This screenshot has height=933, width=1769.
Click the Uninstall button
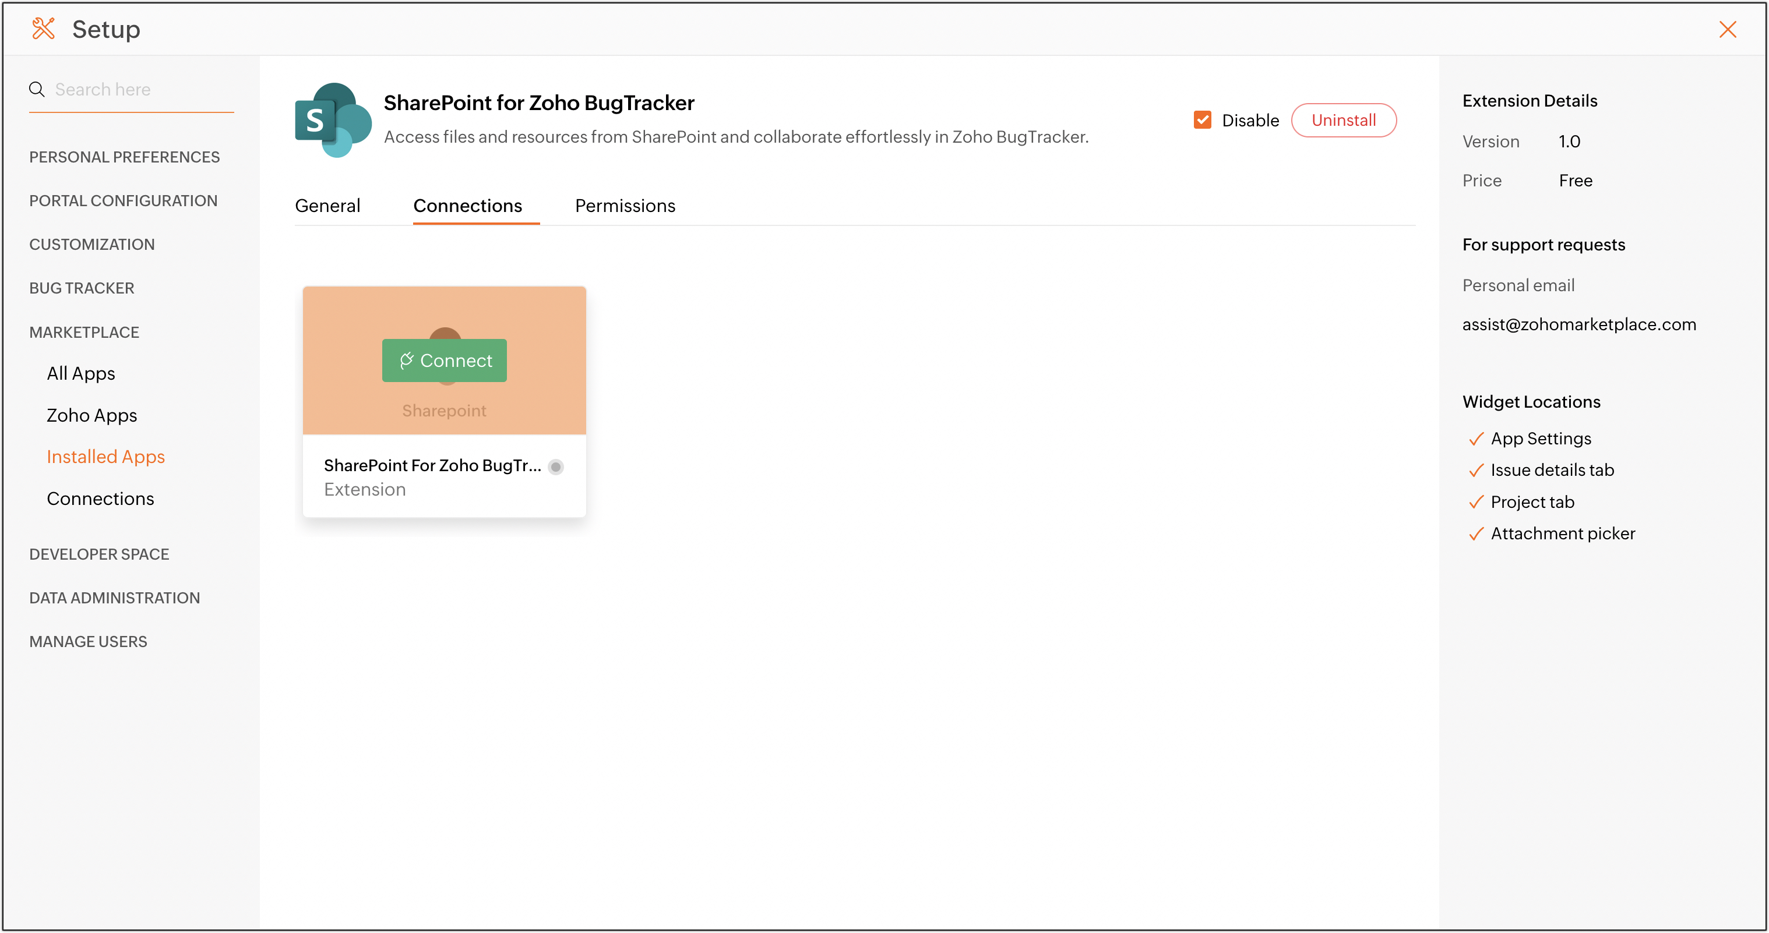[1342, 120]
